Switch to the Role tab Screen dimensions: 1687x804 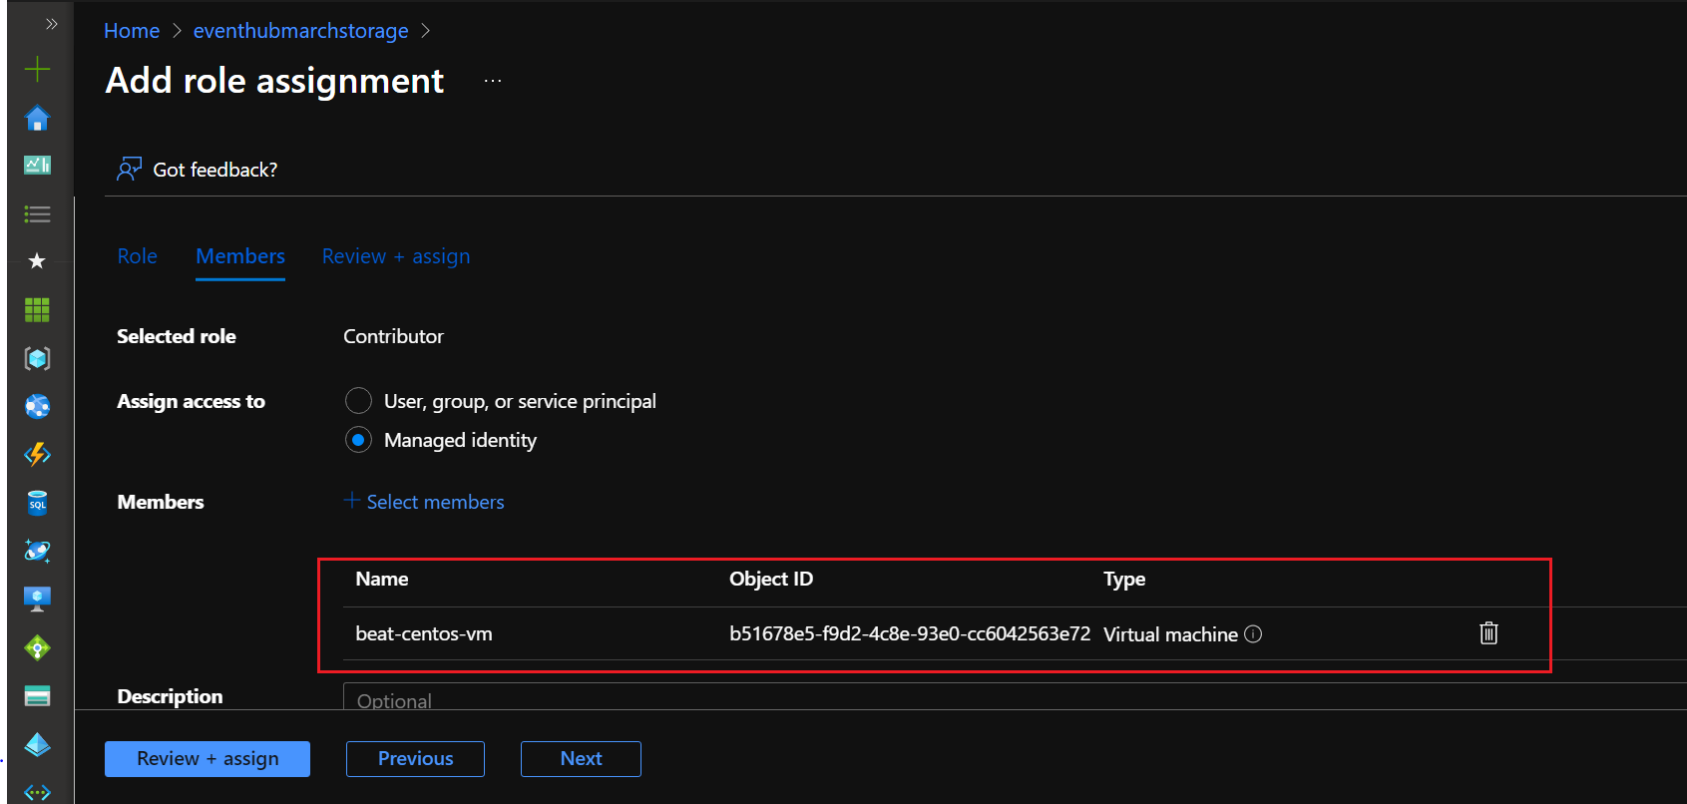(138, 256)
